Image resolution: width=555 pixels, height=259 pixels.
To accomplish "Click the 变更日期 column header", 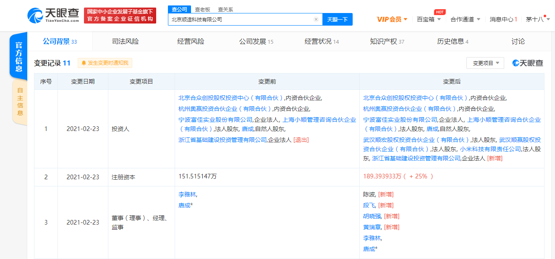I will pos(83,81).
